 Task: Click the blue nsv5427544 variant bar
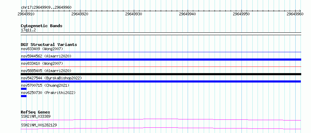[x=161, y=81]
